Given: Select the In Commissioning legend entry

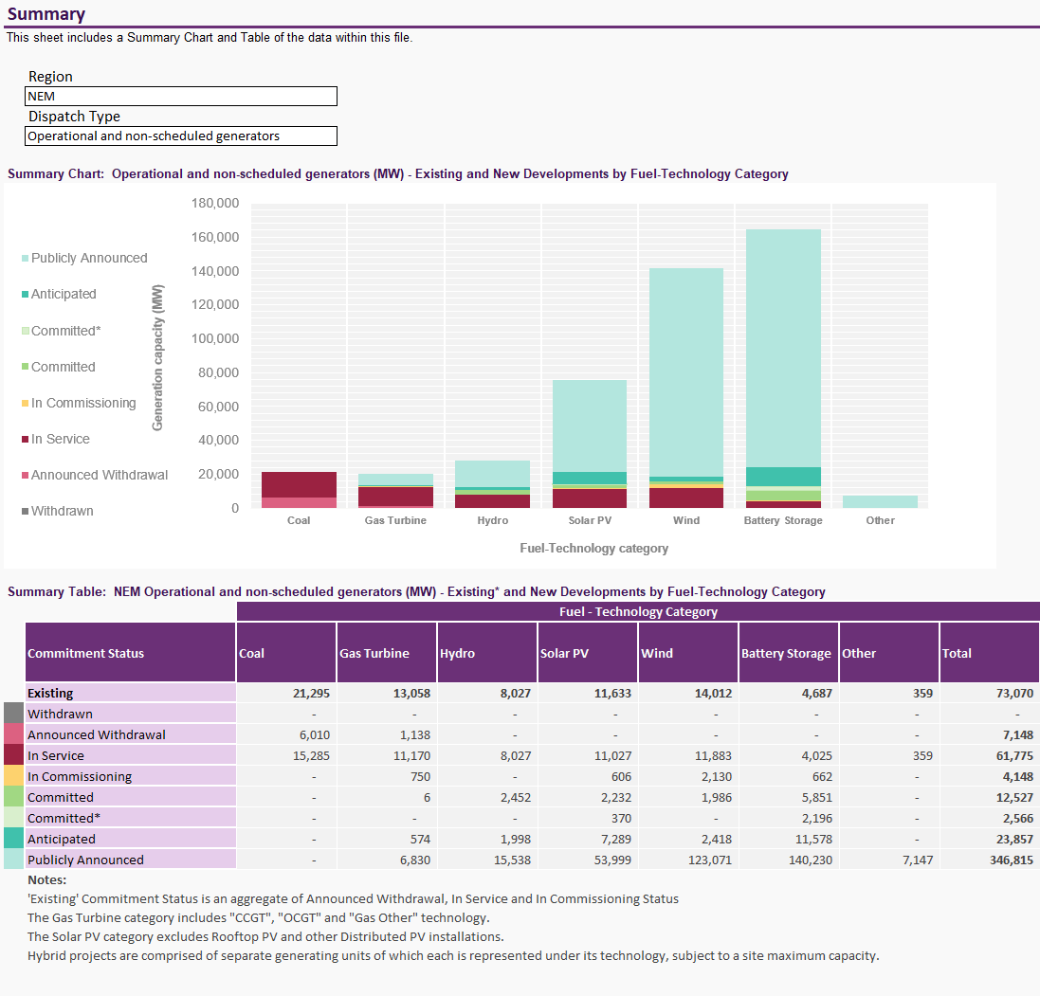Looking at the screenshot, I should [83, 404].
